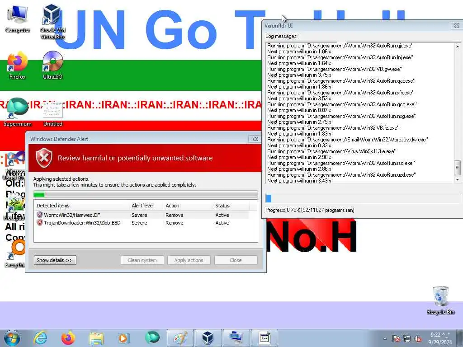463x347 pixels.
Task: Click the Email-Worm.Win32.Warezov.dw.exe log line
Action: (348, 140)
